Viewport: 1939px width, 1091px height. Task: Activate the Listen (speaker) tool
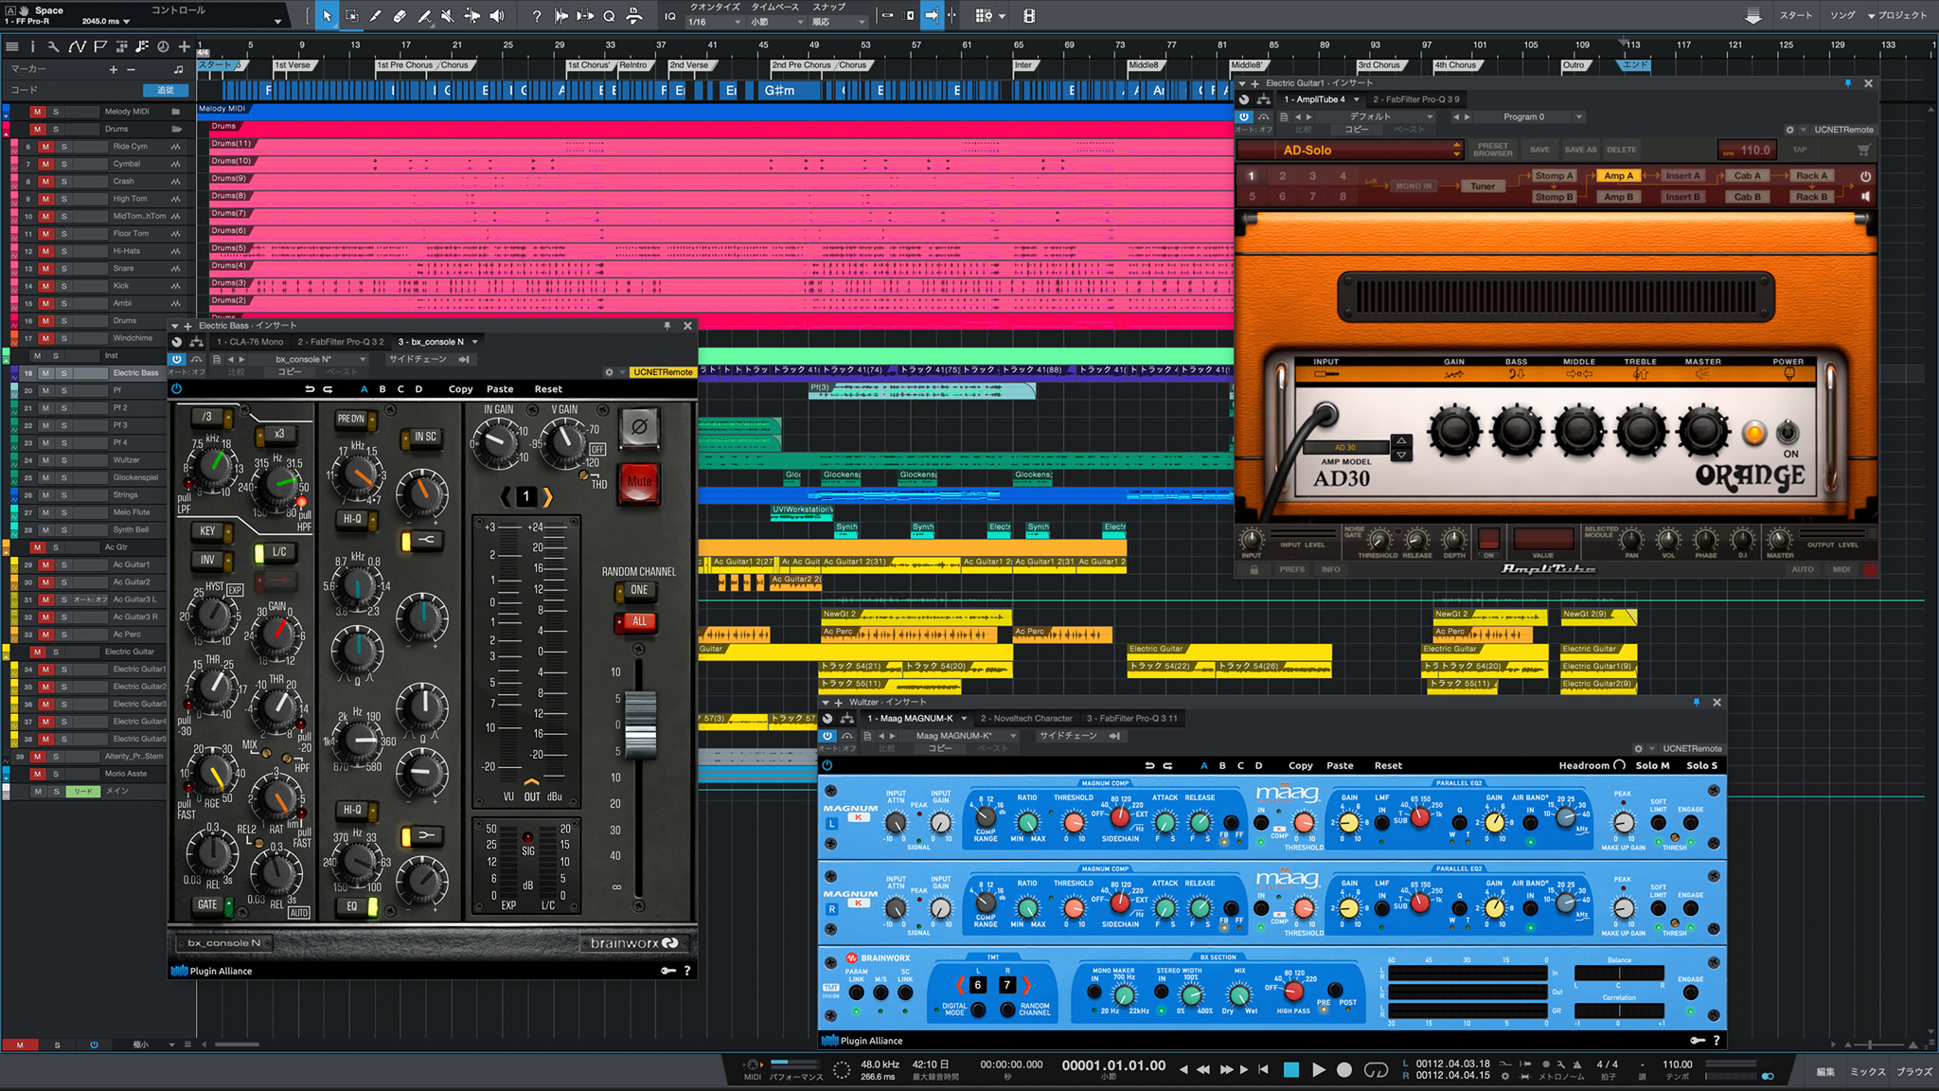tap(496, 16)
